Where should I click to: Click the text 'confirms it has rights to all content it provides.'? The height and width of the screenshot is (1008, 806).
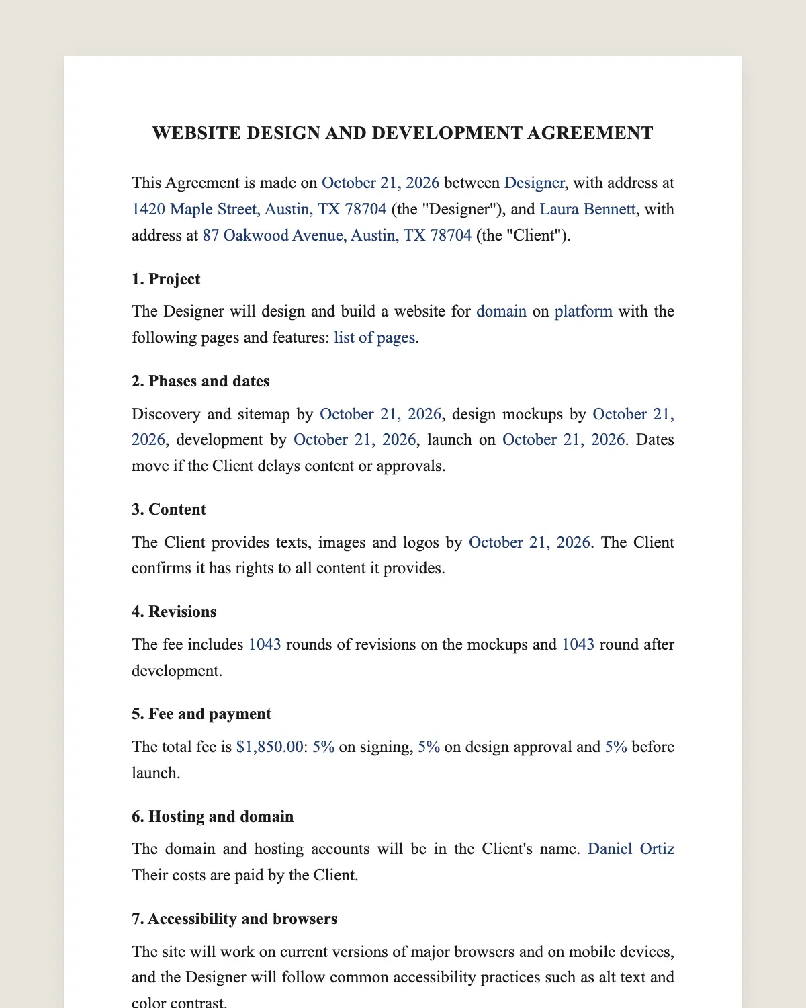288,568
